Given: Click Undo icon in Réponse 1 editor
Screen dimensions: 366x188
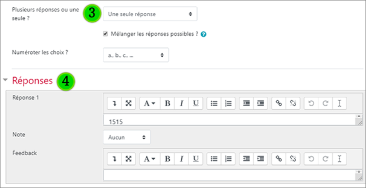Looking at the screenshot, I should [311, 103].
